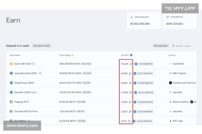This screenshot has width=202, height=134.
Task: Click the Vault Name column header
Action: coord(15,55)
